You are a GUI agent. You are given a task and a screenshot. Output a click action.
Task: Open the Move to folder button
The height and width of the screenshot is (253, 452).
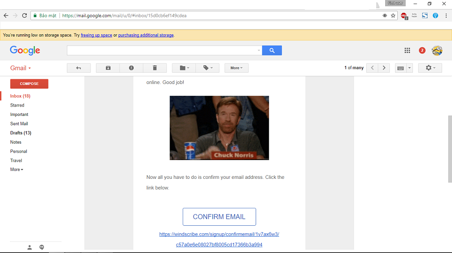tap(184, 68)
